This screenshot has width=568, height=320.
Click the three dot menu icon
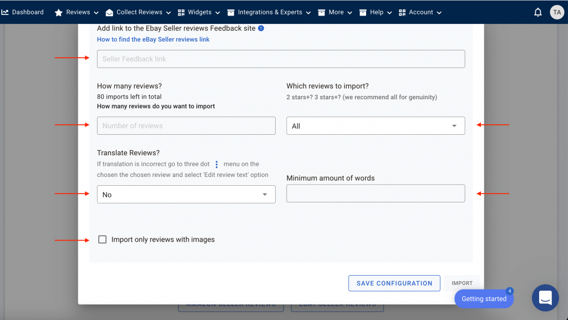tap(217, 164)
